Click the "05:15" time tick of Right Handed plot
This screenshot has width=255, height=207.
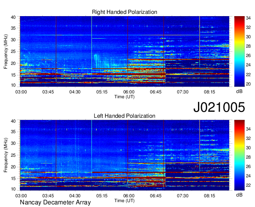102,92
